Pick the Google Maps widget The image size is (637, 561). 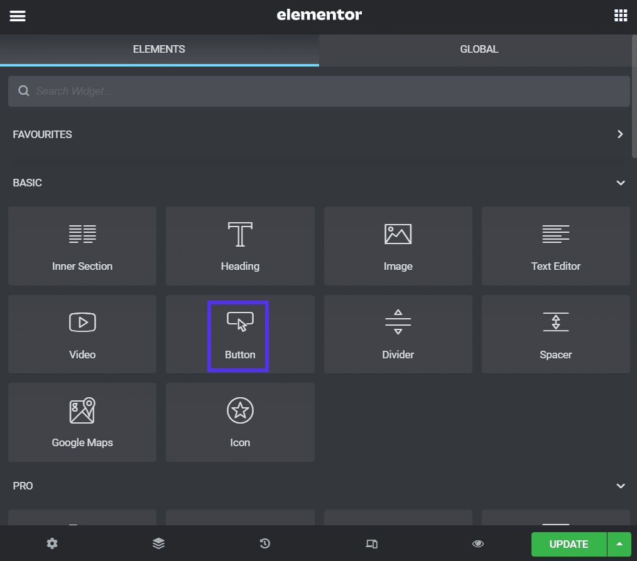click(x=82, y=422)
